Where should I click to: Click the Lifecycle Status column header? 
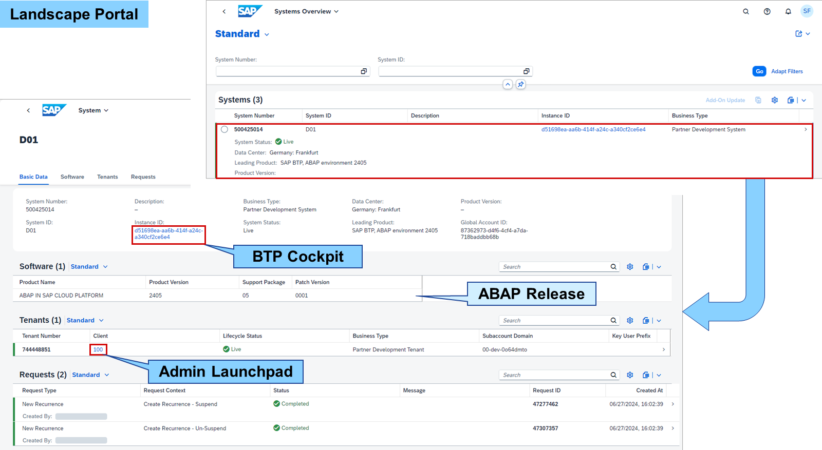pyautogui.click(x=242, y=336)
